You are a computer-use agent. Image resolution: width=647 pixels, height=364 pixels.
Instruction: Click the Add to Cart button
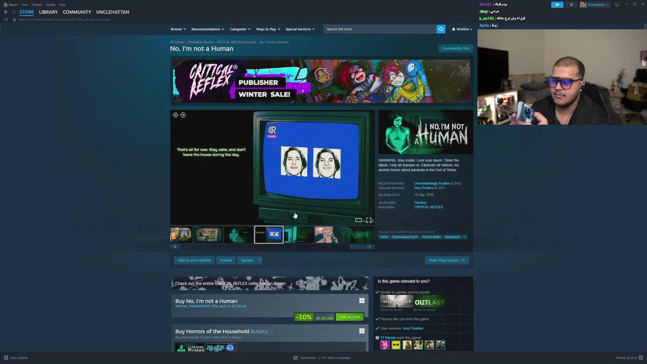point(350,317)
